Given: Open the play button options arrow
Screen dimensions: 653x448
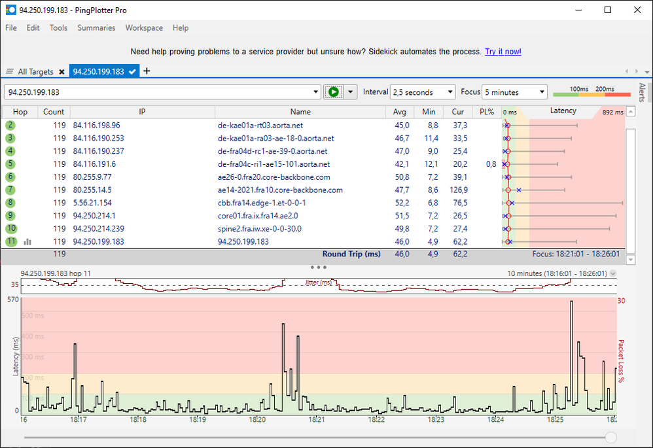Looking at the screenshot, I should [x=351, y=92].
